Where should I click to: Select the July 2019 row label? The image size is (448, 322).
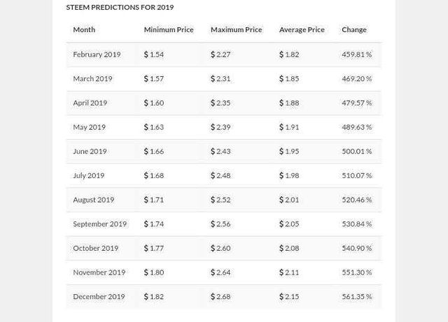point(88,175)
